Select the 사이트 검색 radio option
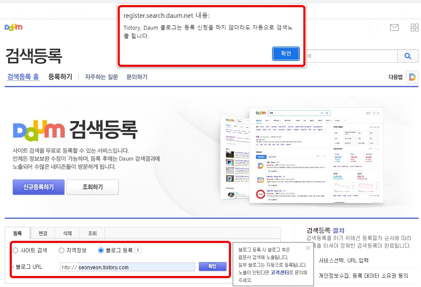421x287 pixels. point(15,251)
